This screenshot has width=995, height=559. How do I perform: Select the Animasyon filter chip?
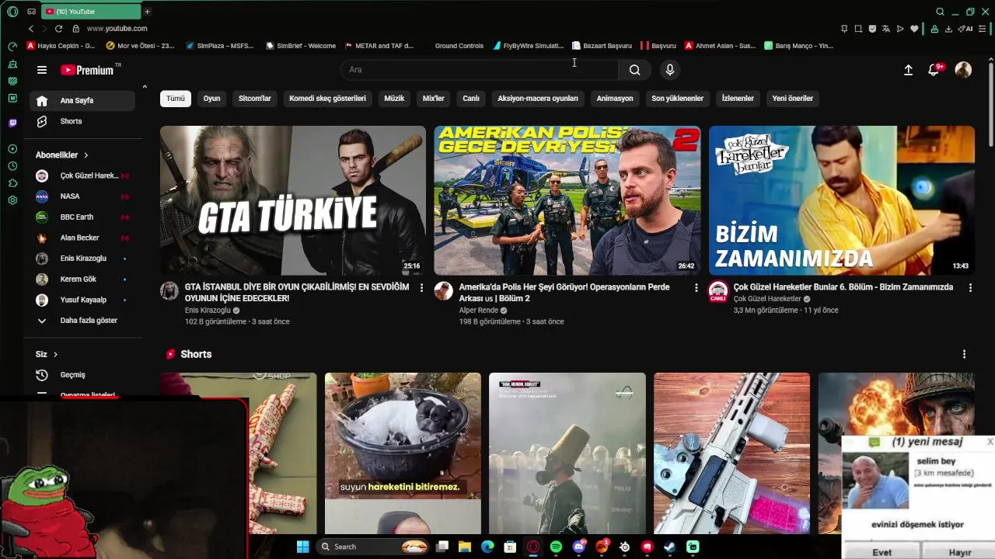[615, 99]
